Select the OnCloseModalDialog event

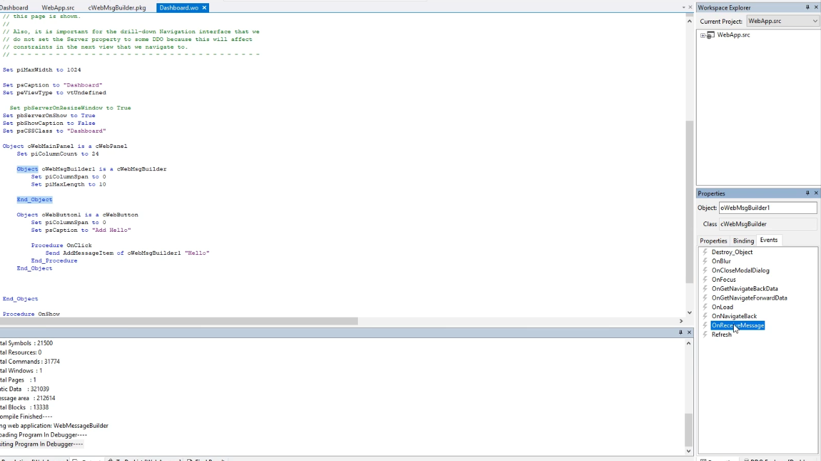click(x=740, y=270)
